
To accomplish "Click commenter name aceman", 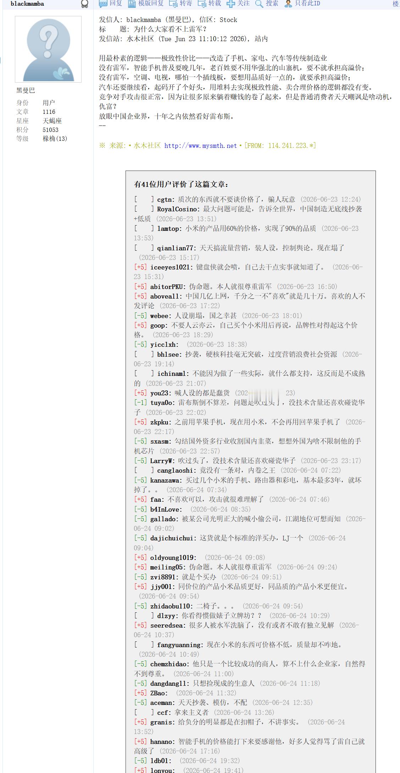I will (x=161, y=703).
